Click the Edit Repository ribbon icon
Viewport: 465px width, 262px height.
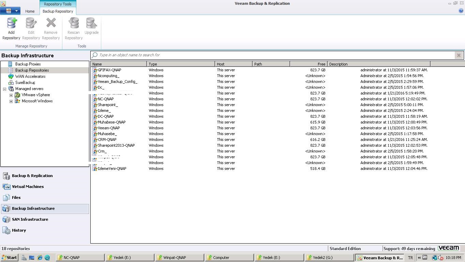click(x=31, y=24)
